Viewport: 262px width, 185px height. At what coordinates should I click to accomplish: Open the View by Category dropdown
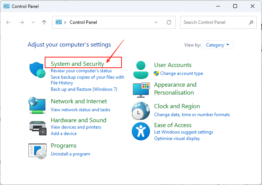(x=218, y=45)
